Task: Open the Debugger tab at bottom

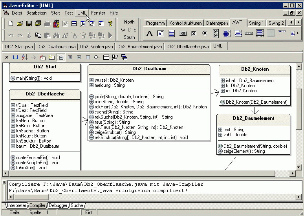Action: point(57,205)
